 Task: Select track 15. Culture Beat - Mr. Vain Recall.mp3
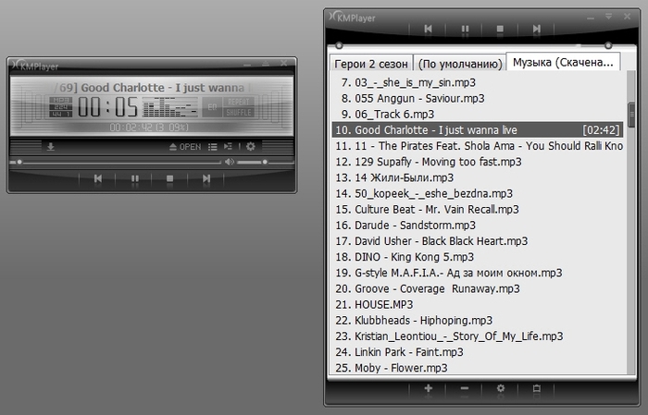478,209
